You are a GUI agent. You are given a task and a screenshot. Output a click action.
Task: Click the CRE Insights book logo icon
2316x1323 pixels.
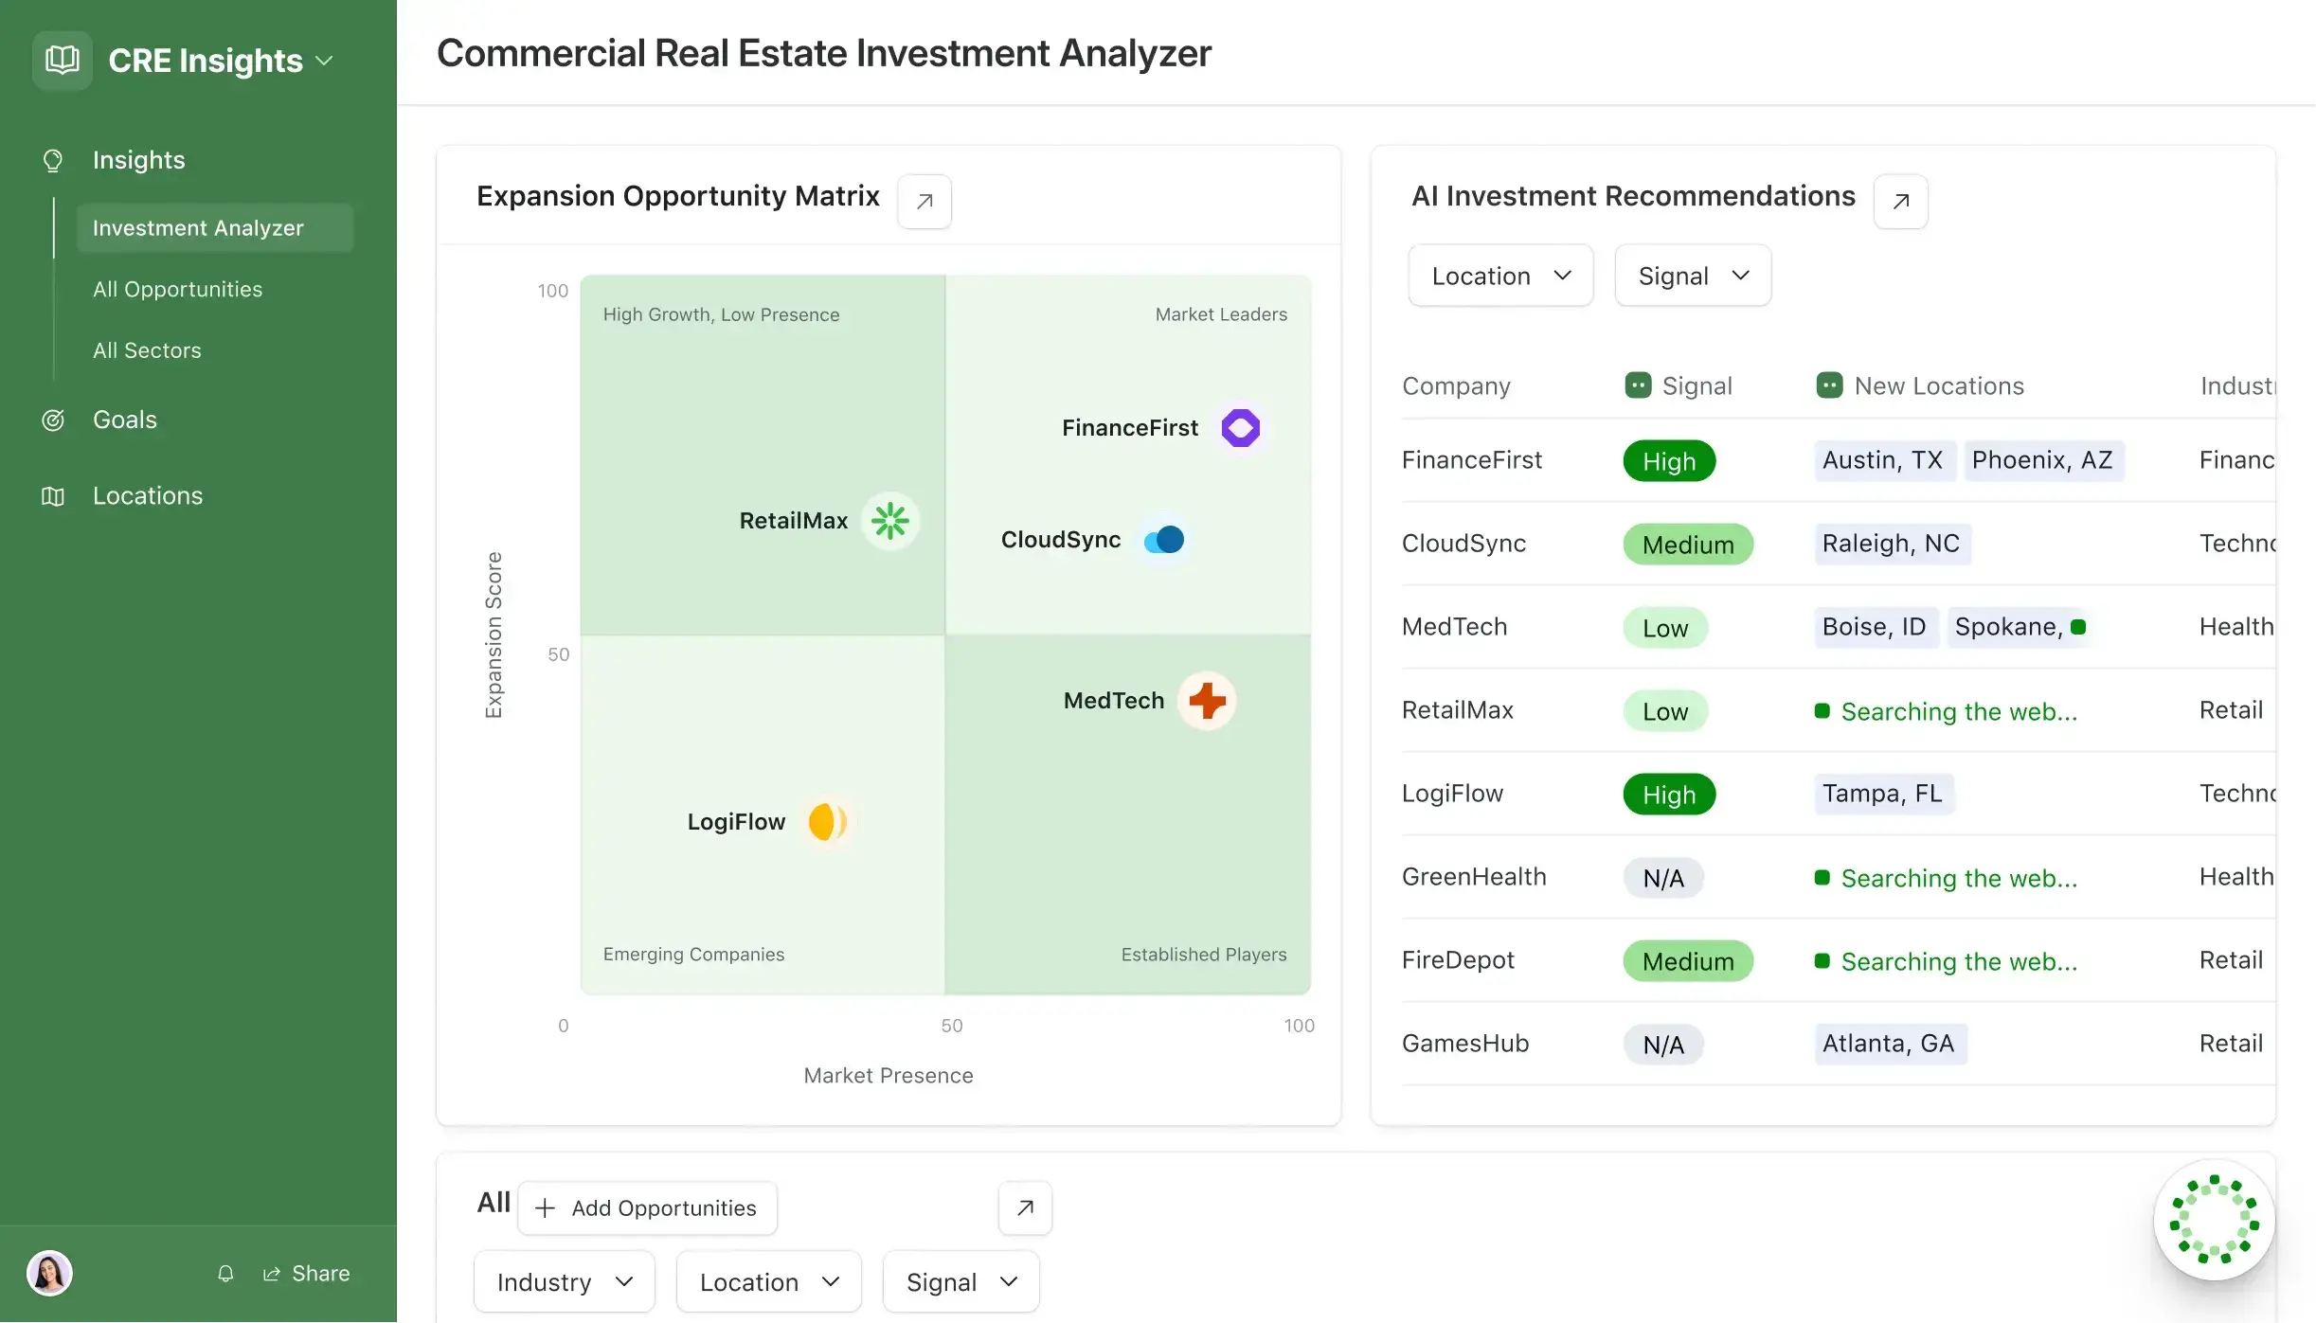coord(63,61)
